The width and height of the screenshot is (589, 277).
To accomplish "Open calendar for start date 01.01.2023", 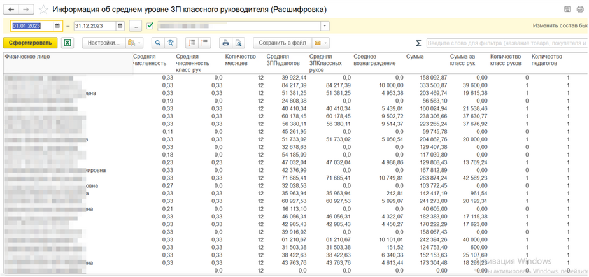I will [57, 26].
